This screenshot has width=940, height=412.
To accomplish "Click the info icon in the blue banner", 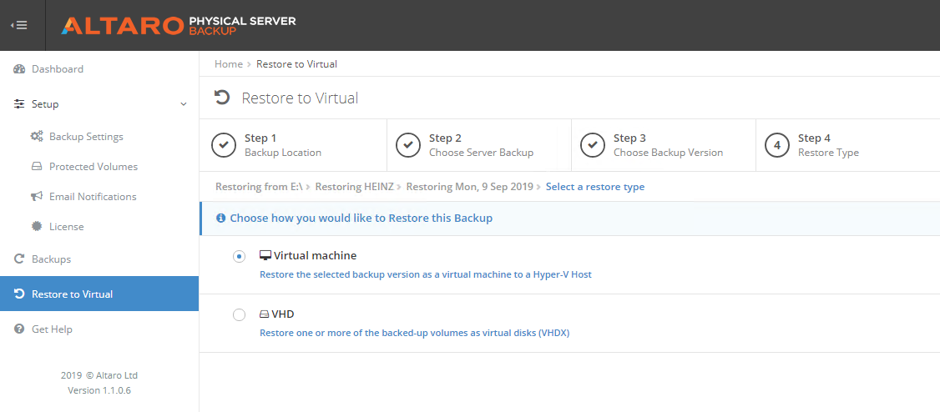I will coord(220,219).
